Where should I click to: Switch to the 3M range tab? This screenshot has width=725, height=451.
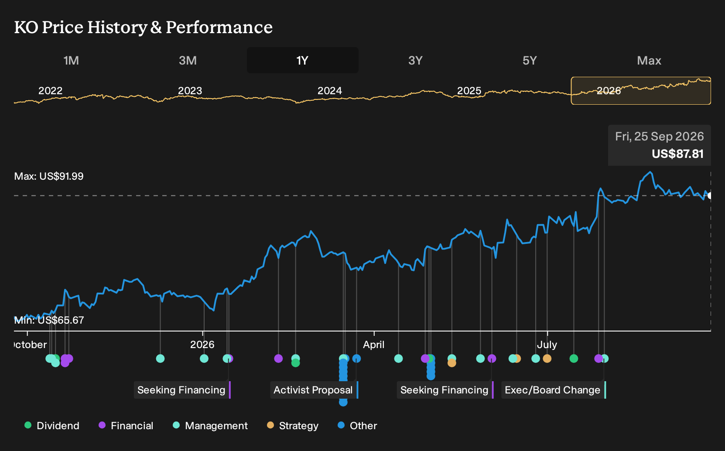click(188, 61)
